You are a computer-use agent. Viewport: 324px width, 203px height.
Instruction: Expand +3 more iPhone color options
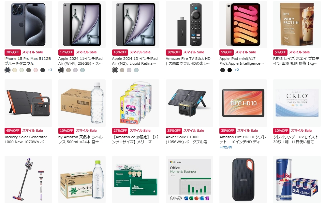tap(50, 70)
